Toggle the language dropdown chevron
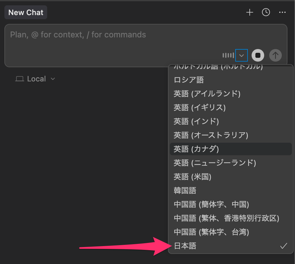 click(x=242, y=55)
